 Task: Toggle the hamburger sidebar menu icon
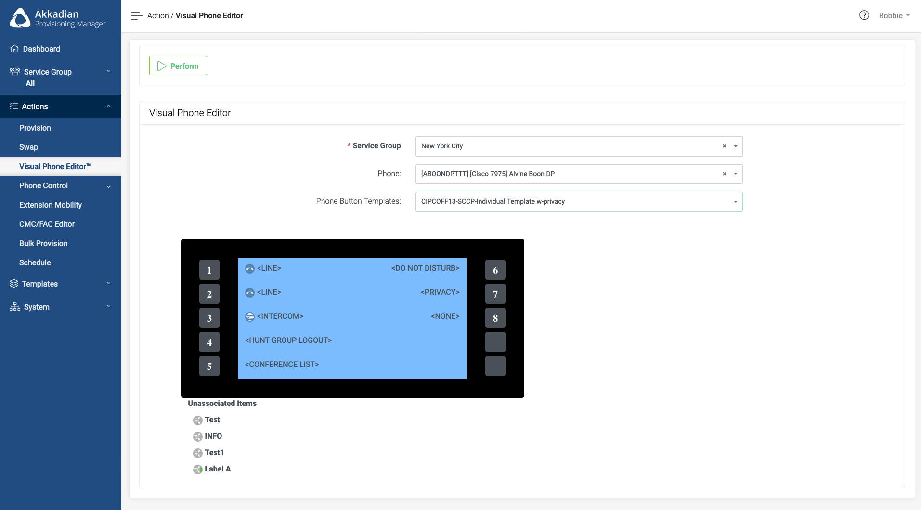click(136, 16)
